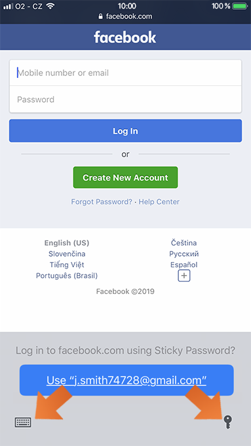Open the Forgot Password? link

point(102,202)
